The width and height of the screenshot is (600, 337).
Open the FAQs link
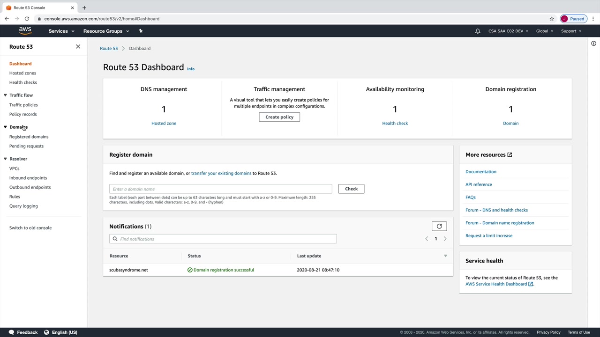click(471, 198)
